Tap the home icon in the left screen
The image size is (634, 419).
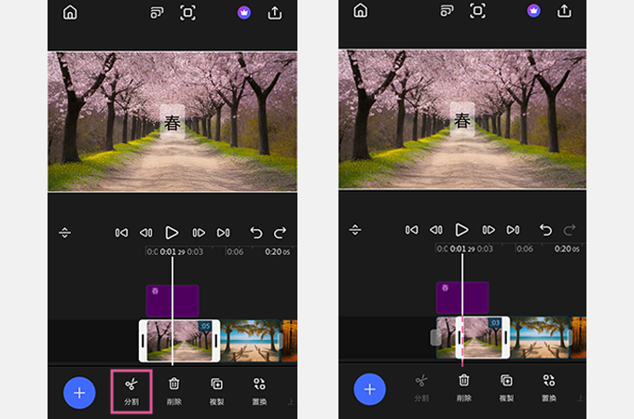tap(70, 12)
